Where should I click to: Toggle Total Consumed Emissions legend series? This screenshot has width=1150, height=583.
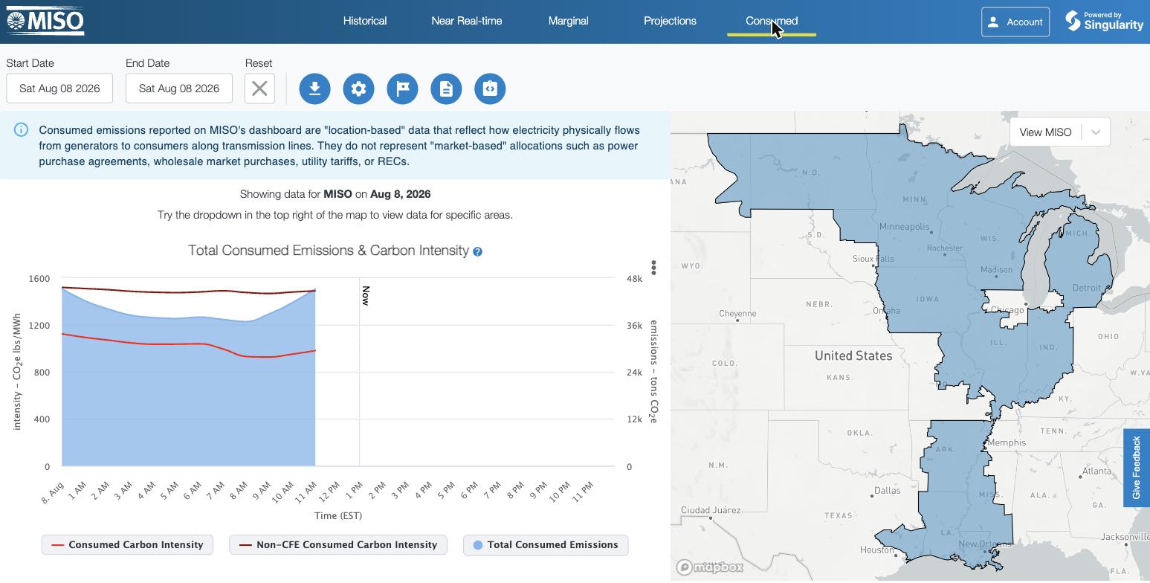pos(546,545)
